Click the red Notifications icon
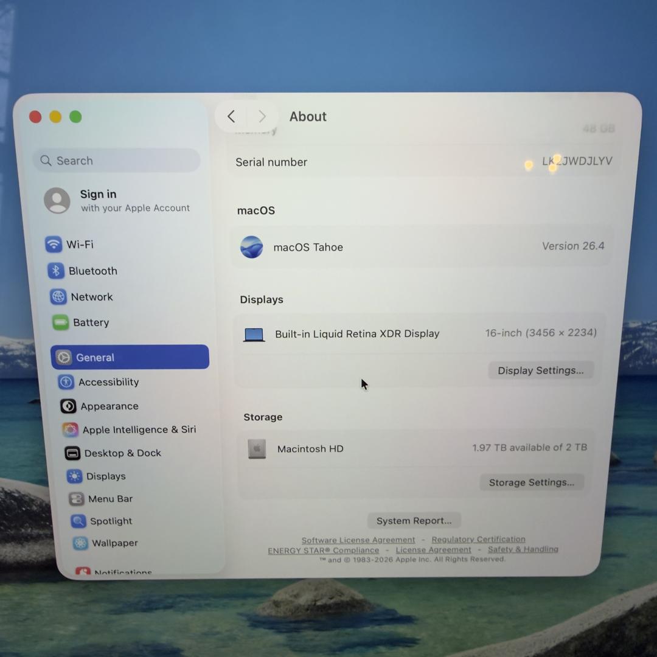The width and height of the screenshot is (657, 657). click(x=83, y=570)
